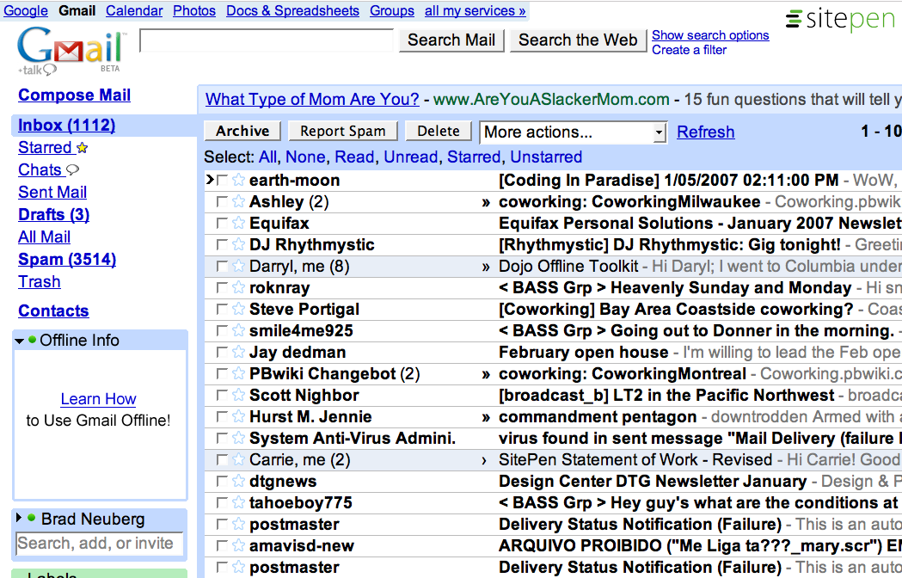
Task: Tick the DJ Rhythmystic checkbox
Action: (x=222, y=244)
